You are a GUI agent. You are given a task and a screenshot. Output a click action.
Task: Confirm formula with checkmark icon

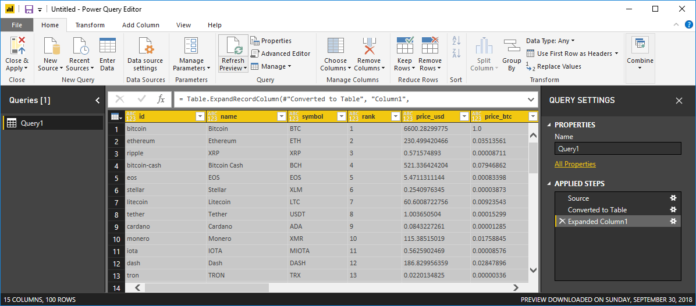(x=141, y=100)
